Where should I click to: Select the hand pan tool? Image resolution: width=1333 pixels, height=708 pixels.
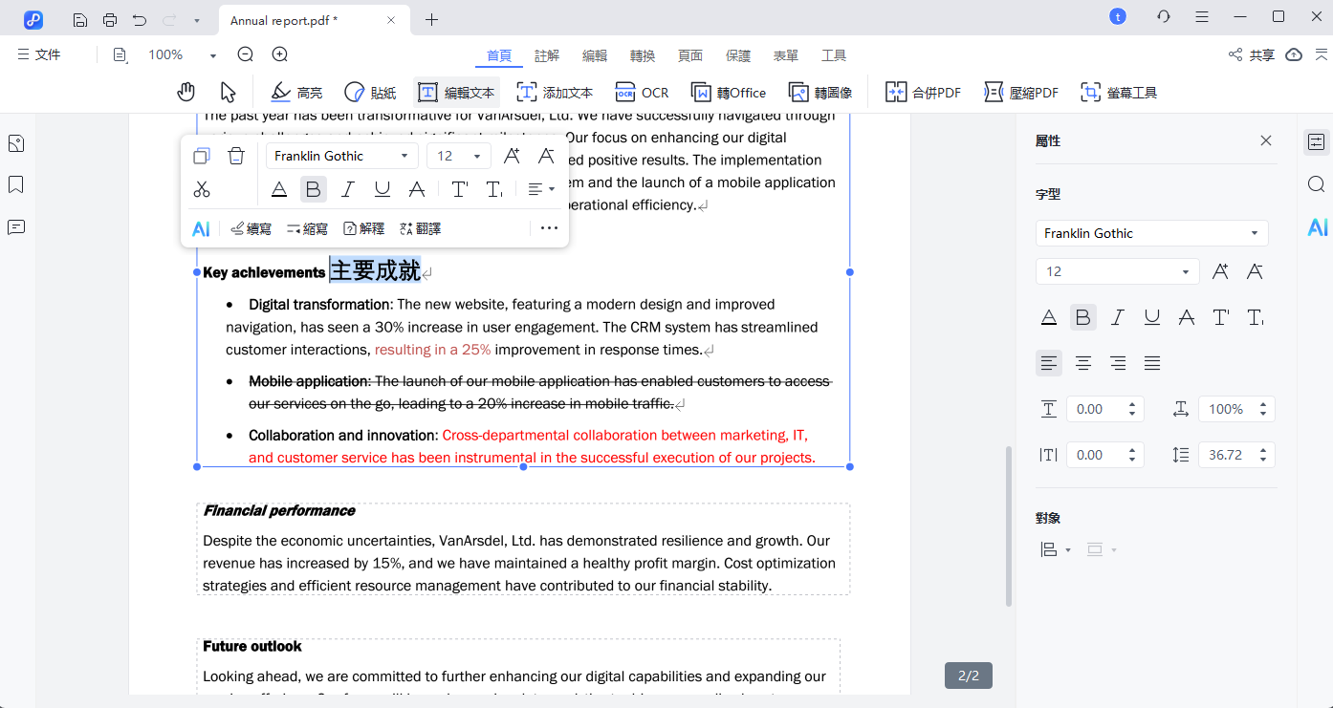point(186,92)
